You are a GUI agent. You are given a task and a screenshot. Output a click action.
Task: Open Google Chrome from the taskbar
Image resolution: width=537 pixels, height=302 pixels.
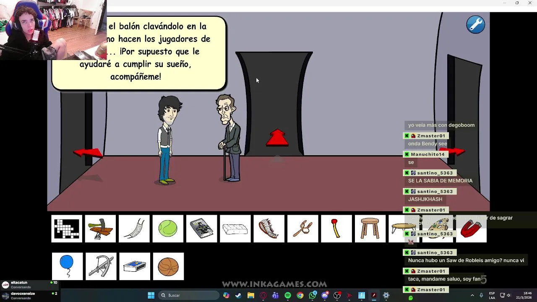pos(300,295)
